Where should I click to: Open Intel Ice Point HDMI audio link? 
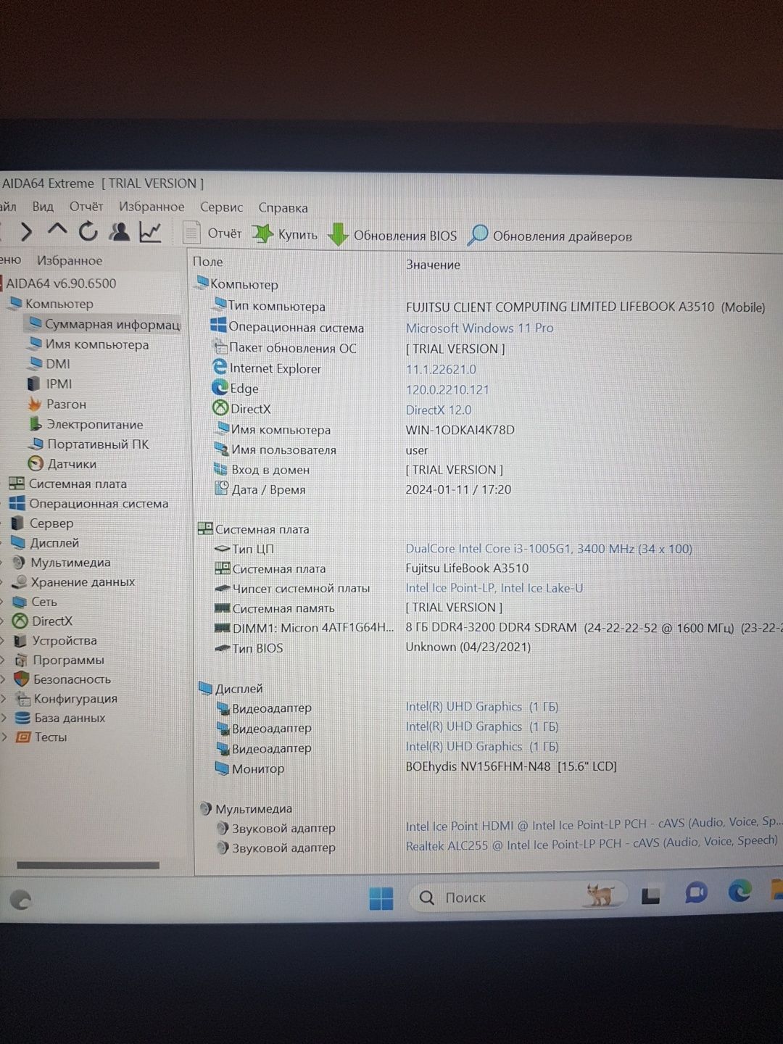(x=593, y=824)
